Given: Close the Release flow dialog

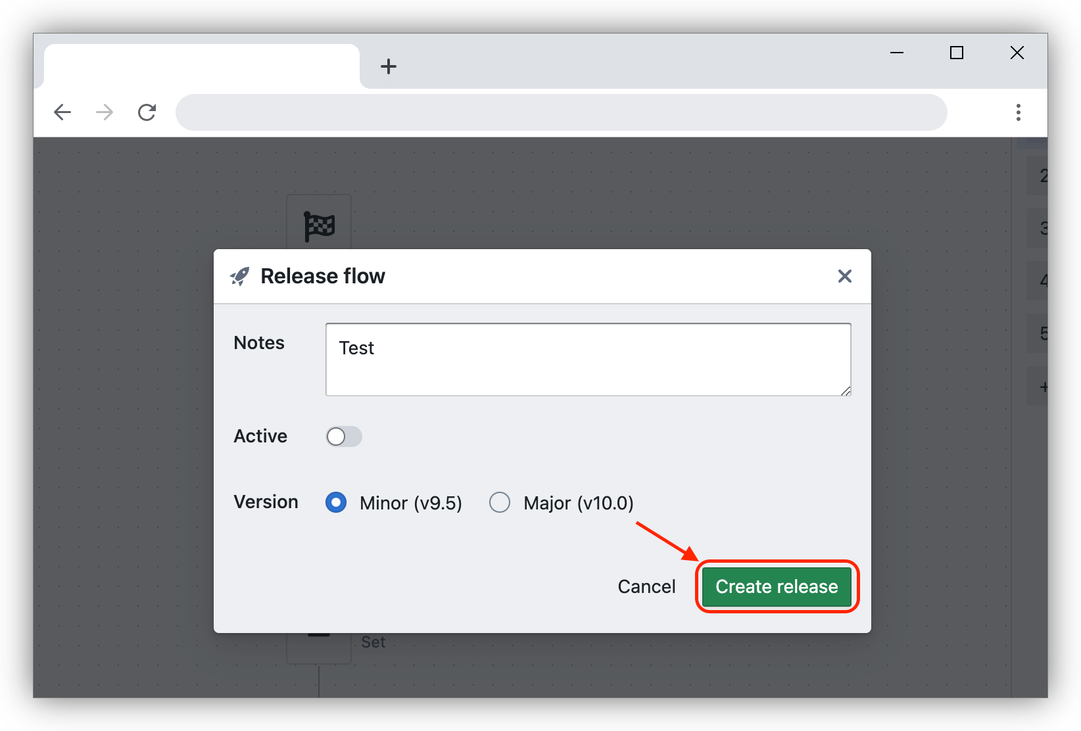Looking at the screenshot, I should coord(844,276).
